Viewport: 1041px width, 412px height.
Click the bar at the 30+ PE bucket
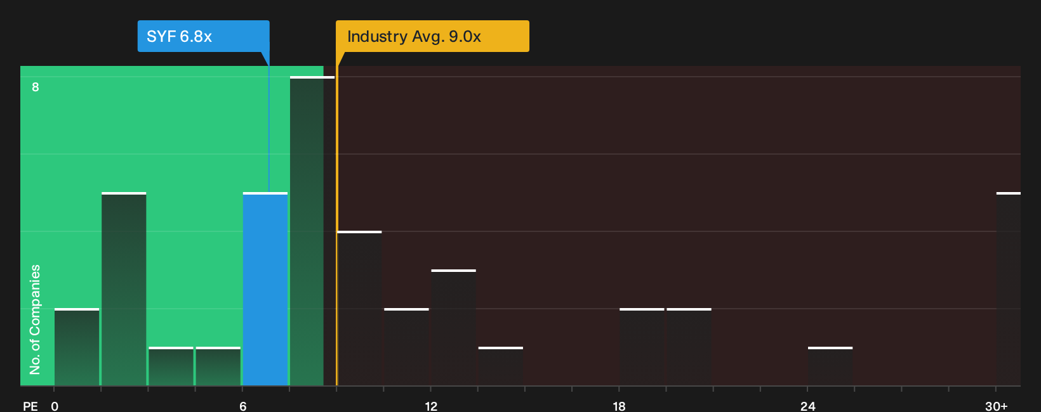(1009, 289)
